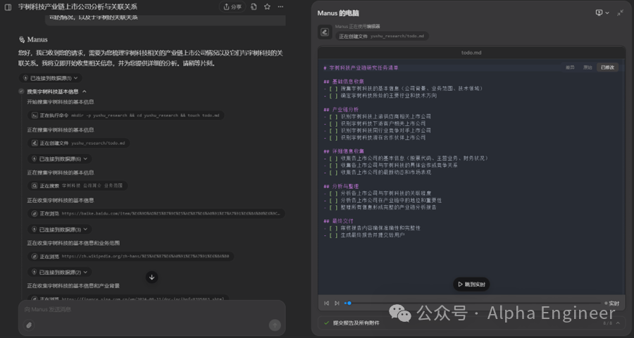The height and width of the screenshot is (338, 634).
Task: Favorite this task with the star icon
Action: click(267, 6)
